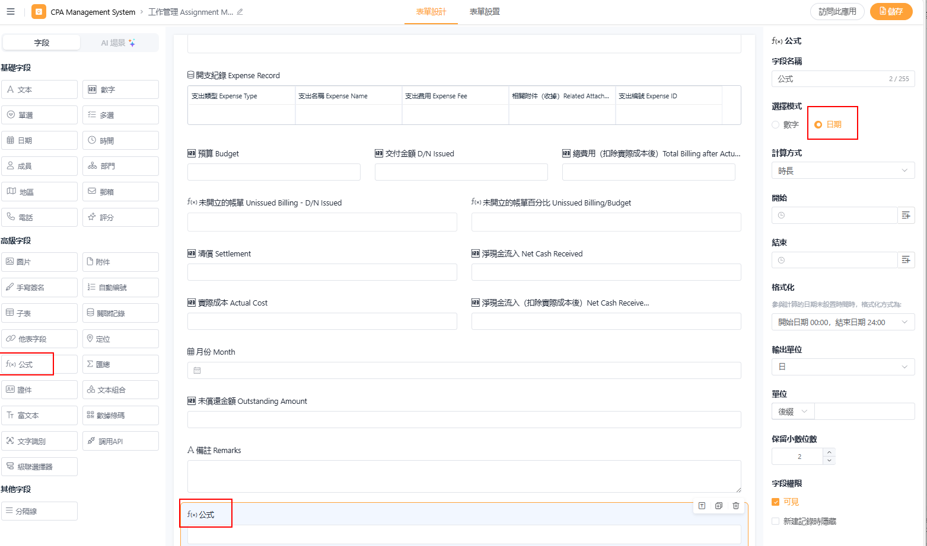Increase decimal places with up stepper arrow
Image resolution: width=927 pixels, height=546 pixels.
pos(829,452)
